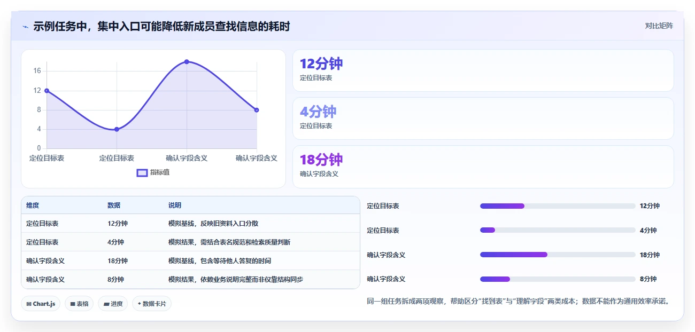Viewport: 695px width, 332px height.
Task: Click the 定位目标表 caption under 4分钟 card
Action: click(x=316, y=126)
